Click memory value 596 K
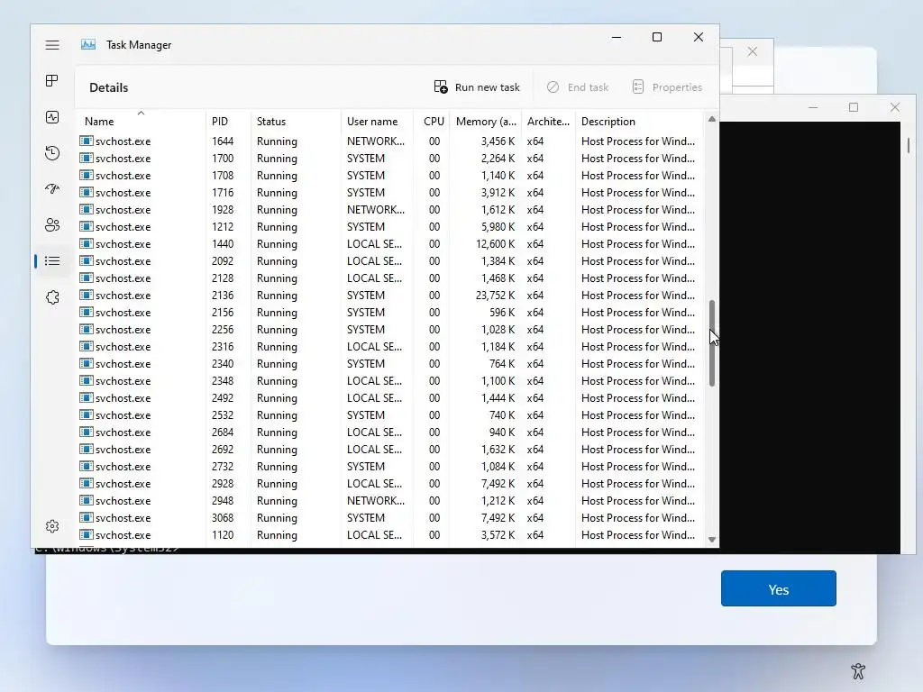 502,312
